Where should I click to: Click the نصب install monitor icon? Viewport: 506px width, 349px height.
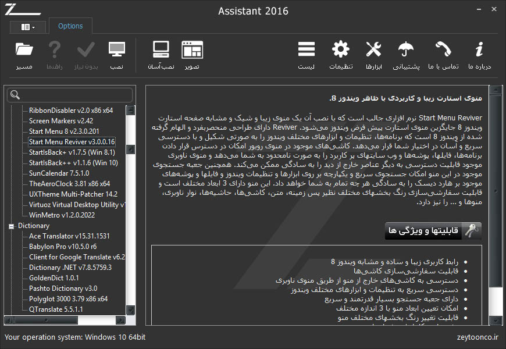coord(116,49)
